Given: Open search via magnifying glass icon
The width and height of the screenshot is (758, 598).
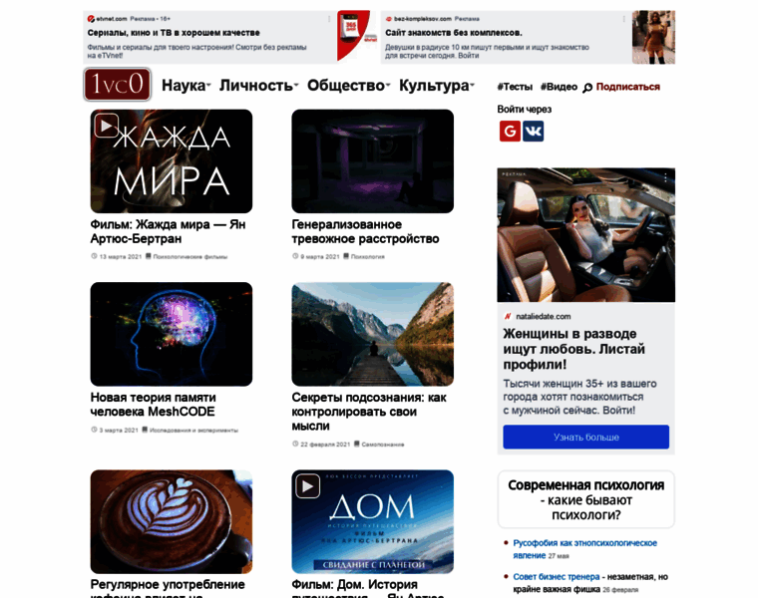Looking at the screenshot, I should (587, 88).
